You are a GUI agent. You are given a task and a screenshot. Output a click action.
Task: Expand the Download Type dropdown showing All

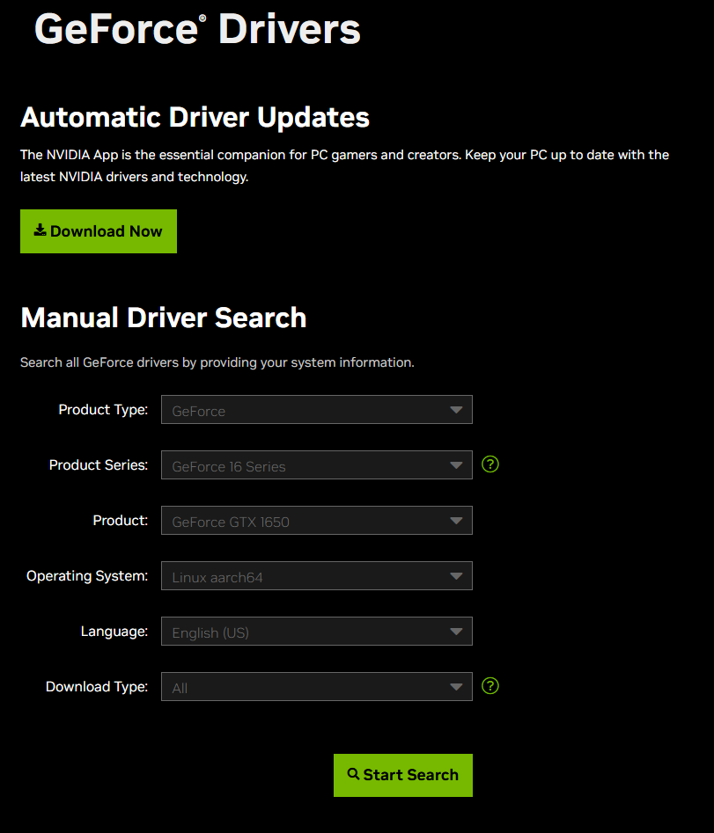(x=316, y=687)
